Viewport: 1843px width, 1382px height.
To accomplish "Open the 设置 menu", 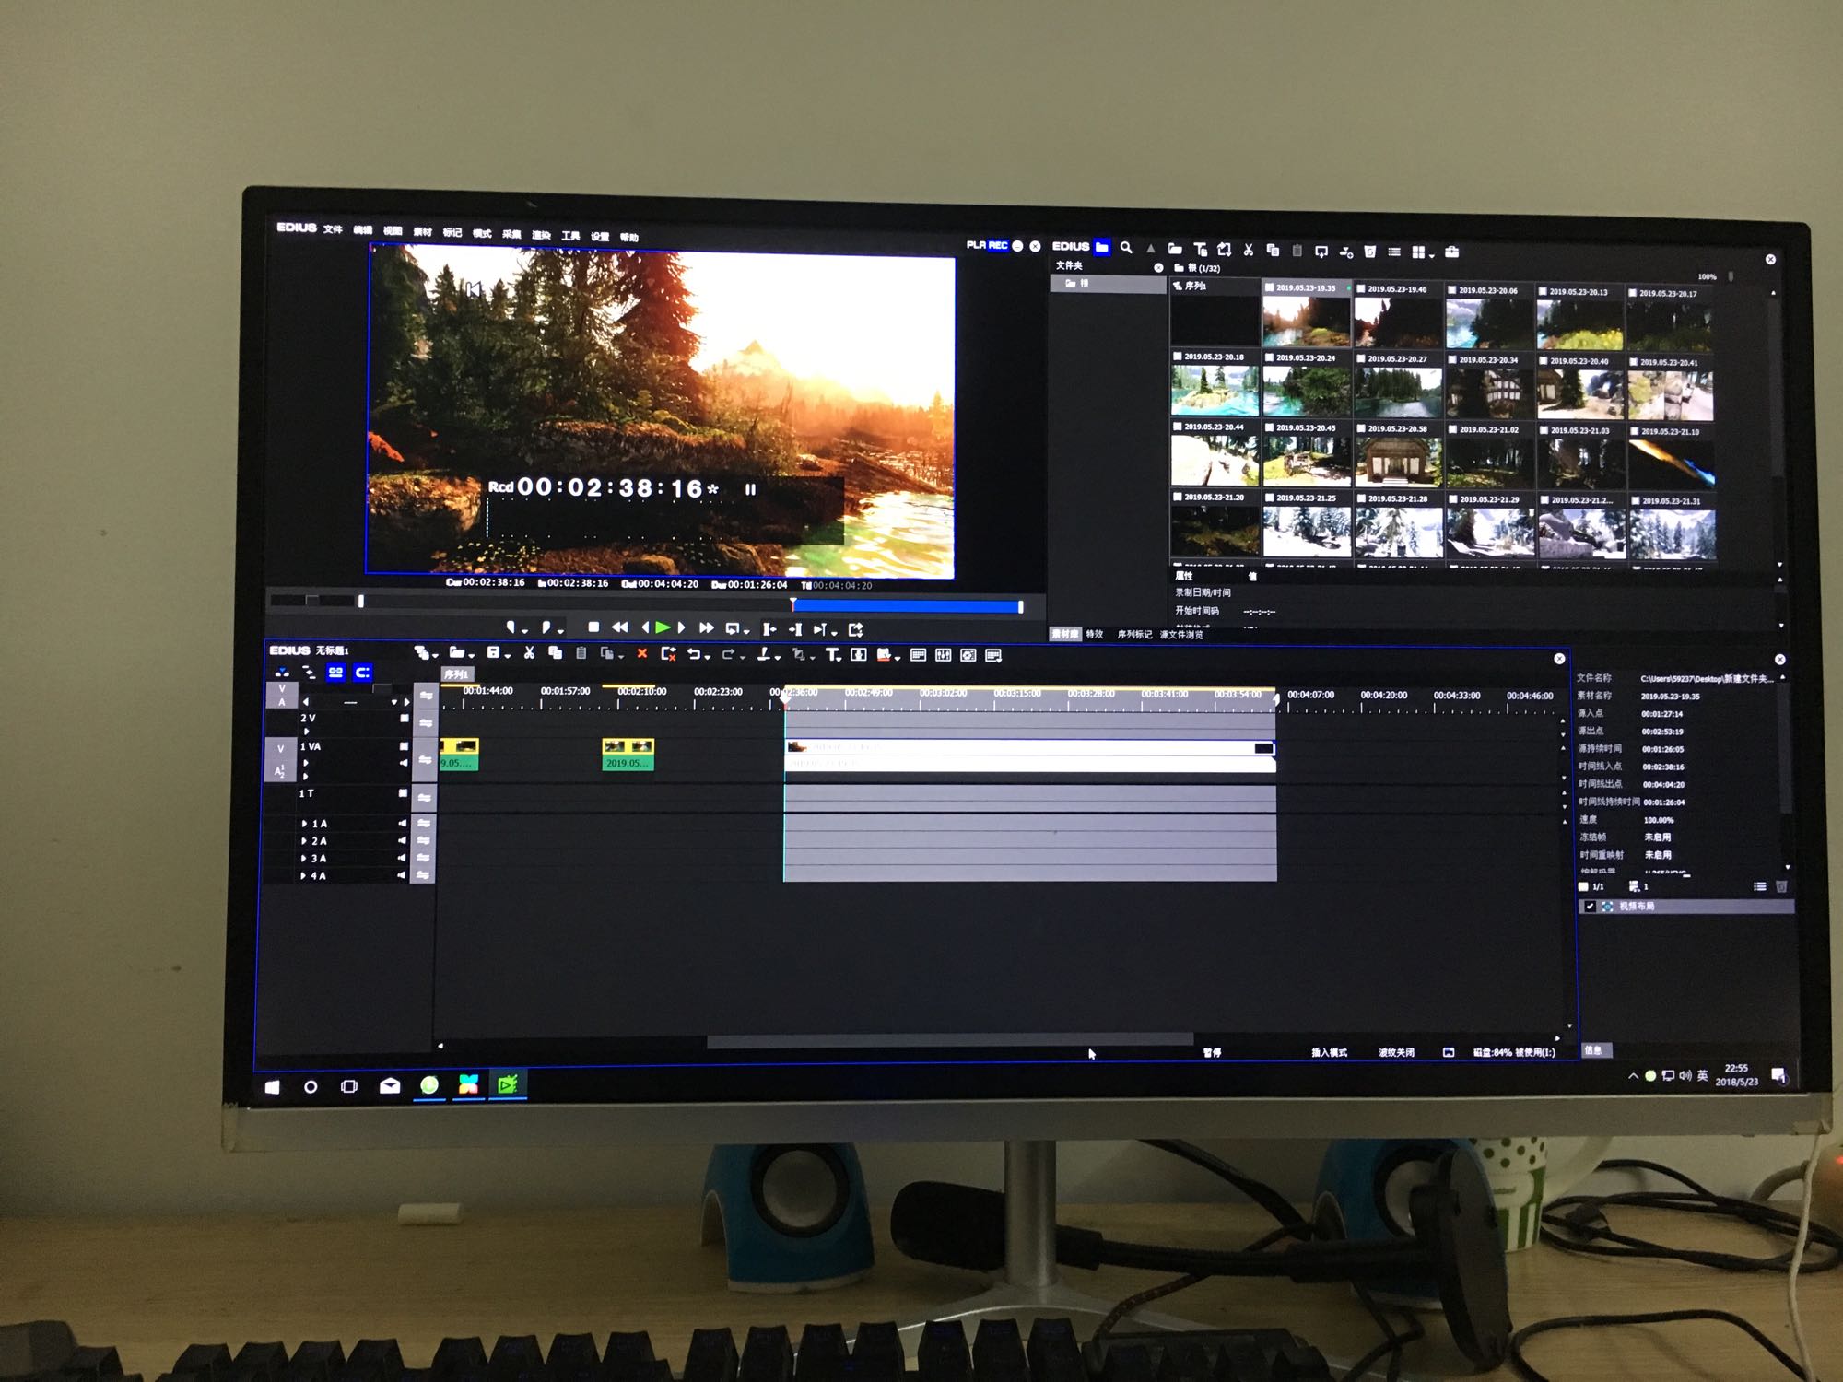I will click(600, 237).
